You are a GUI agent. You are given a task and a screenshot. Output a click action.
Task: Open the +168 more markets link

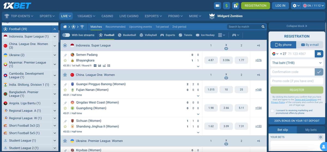click(x=258, y=90)
